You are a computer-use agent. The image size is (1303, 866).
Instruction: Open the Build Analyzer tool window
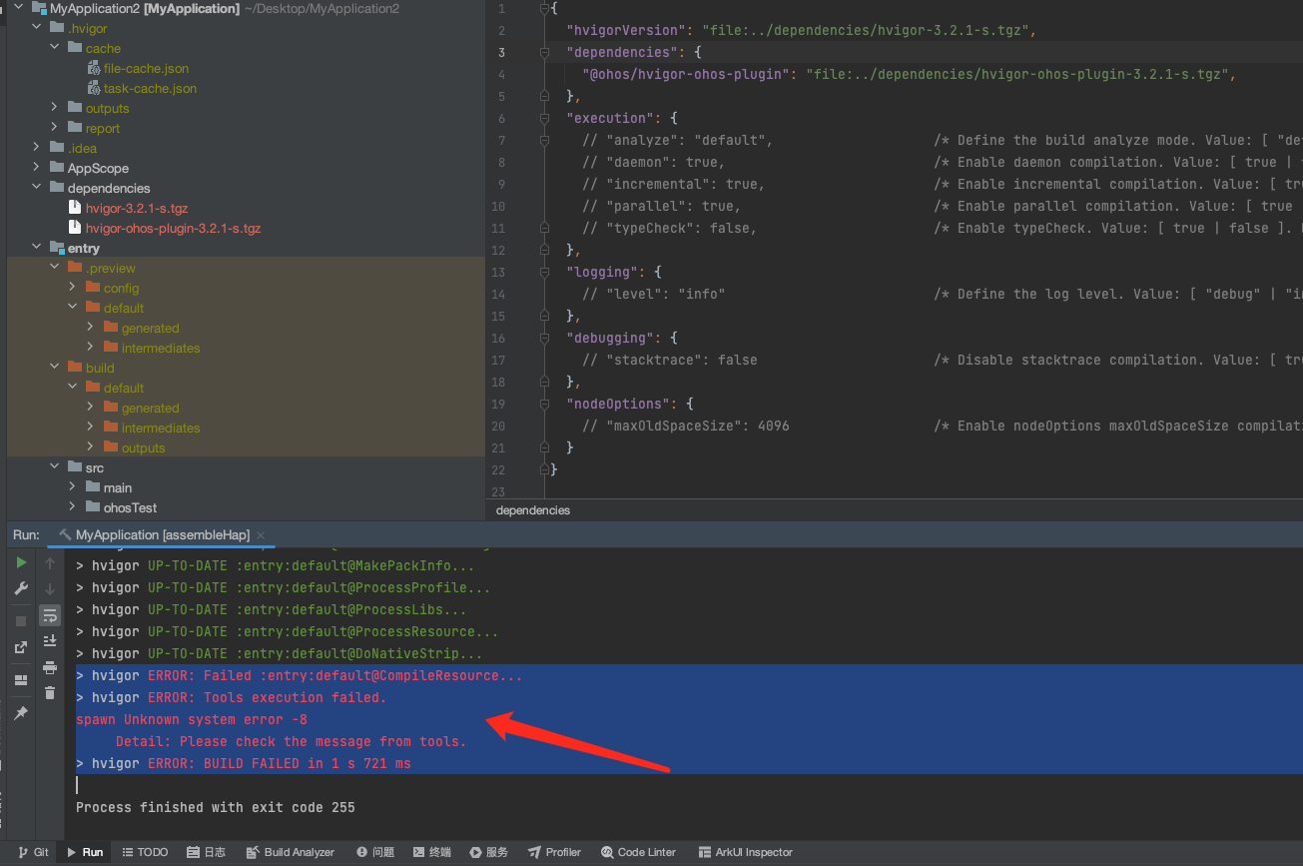pos(290,852)
